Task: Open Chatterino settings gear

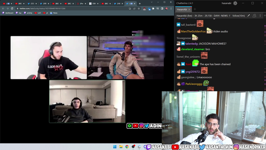Action: [235, 3]
